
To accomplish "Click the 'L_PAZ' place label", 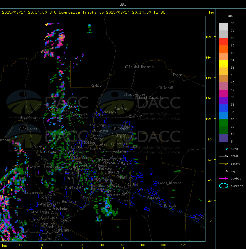I will (200, 217).
